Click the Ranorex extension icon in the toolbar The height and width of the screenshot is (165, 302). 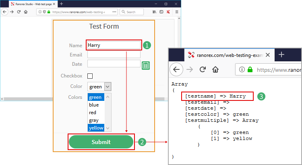pyautogui.click(x=168, y=12)
